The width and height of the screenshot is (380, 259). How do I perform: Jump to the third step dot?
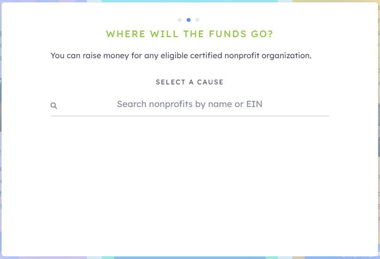(x=197, y=20)
